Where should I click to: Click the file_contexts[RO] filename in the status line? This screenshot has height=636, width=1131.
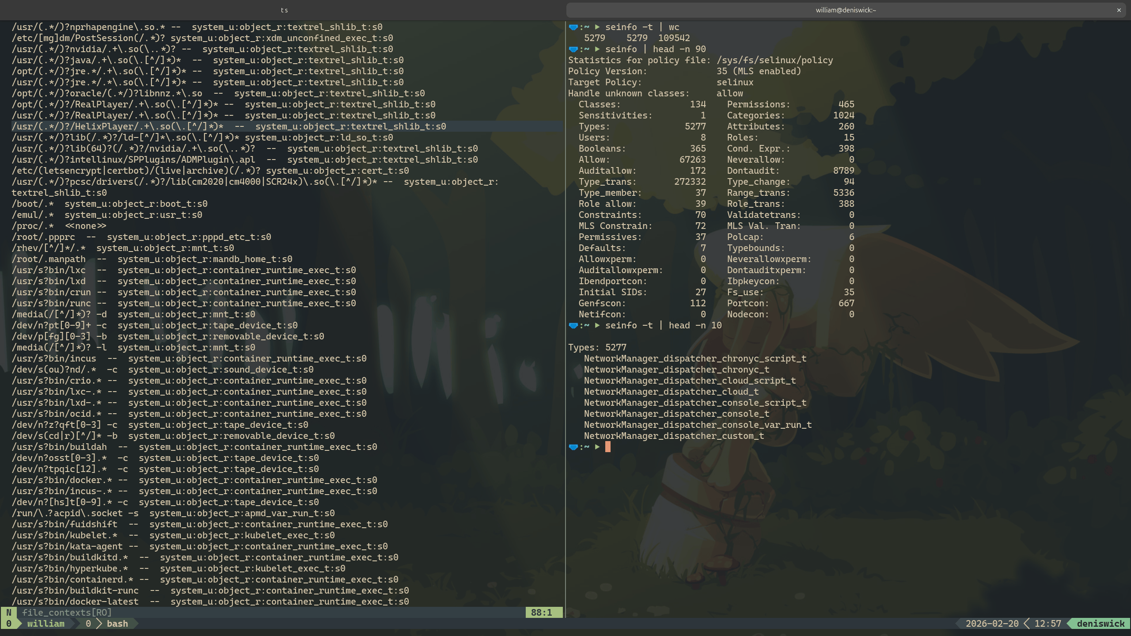coord(67,613)
